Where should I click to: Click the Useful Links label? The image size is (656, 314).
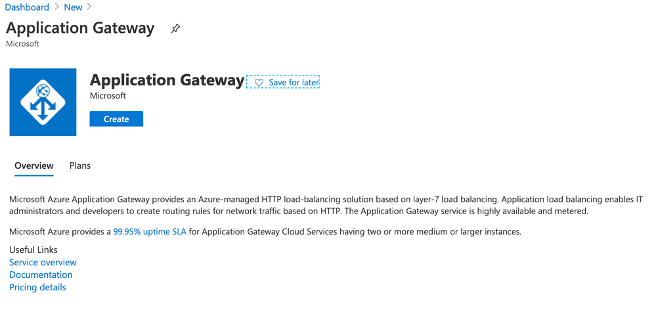(x=33, y=250)
